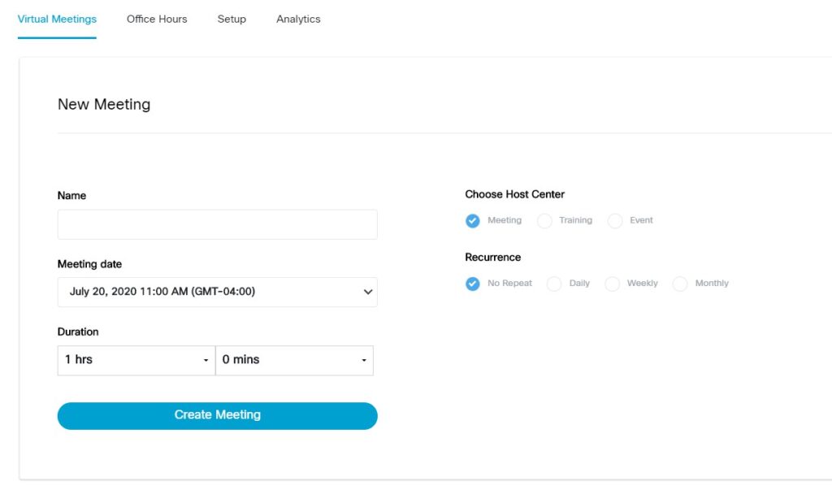The width and height of the screenshot is (832, 490).
Task: Select the Event host center option
Action: pos(616,221)
